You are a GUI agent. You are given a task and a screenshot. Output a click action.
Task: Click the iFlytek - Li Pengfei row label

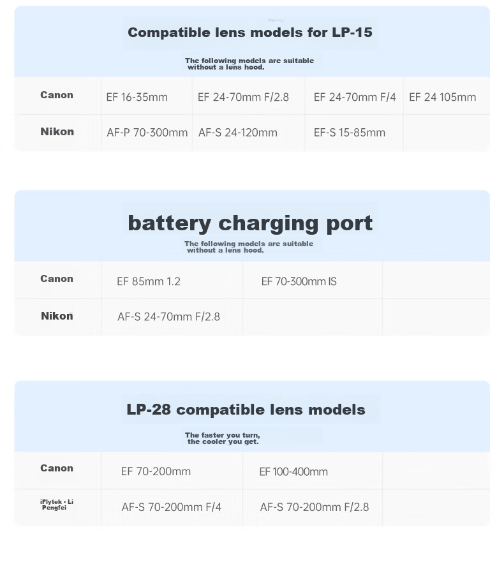point(57,505)
